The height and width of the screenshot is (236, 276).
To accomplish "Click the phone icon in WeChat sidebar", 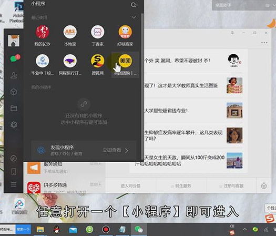I will point(14,171).
